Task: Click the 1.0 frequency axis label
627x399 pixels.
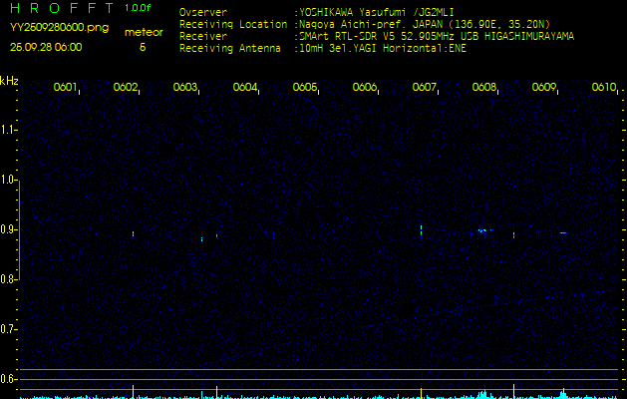Action: 8,180
